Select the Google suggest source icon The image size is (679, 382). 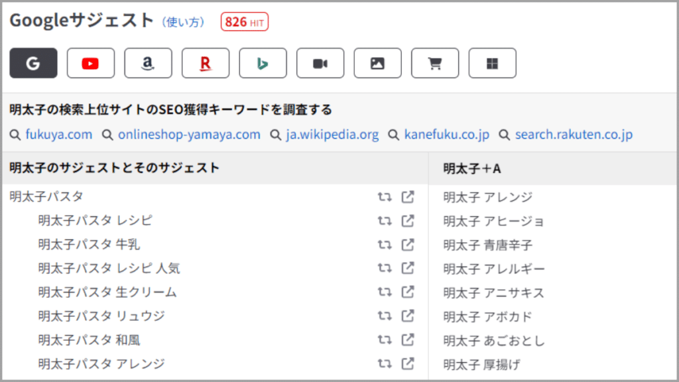click(x=33, y=63)
